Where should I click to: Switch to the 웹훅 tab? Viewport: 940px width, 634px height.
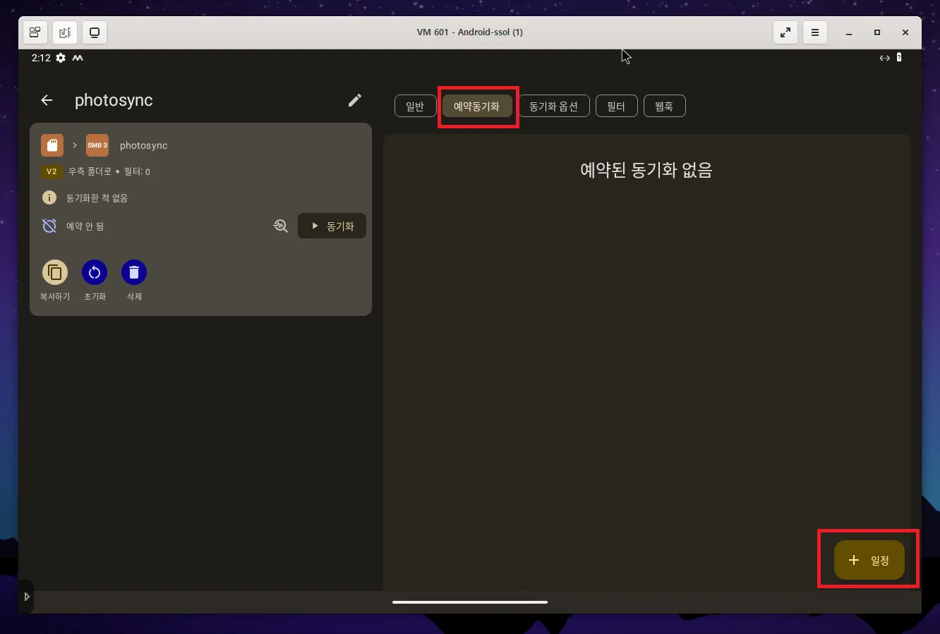pyautogui.click(x=664, y=106)
